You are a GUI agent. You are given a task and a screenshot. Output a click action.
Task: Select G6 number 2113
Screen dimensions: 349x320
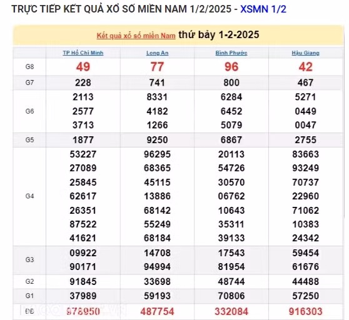pyautogui.click(x=83, y=97)
